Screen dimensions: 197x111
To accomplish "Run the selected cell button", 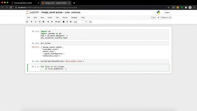I will click(x=58, y=22).
